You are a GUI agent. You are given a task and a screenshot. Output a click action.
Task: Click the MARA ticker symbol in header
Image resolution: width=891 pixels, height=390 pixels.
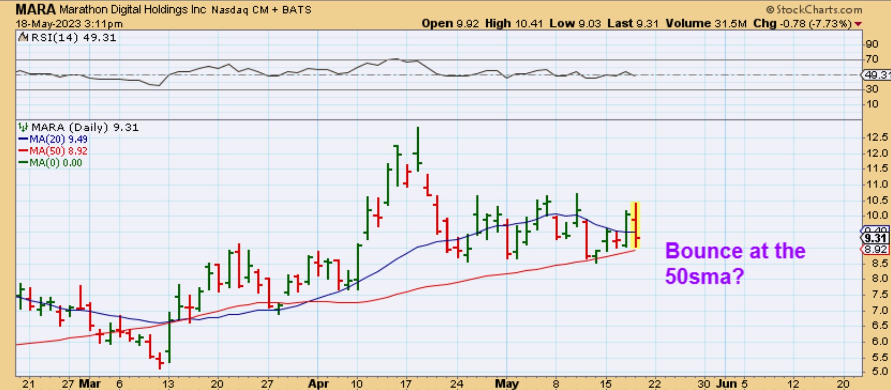pos(36,9)
